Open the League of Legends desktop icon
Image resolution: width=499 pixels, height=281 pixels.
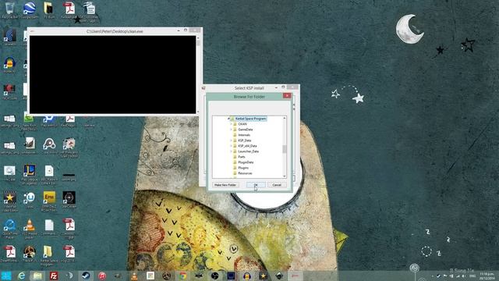30,174
